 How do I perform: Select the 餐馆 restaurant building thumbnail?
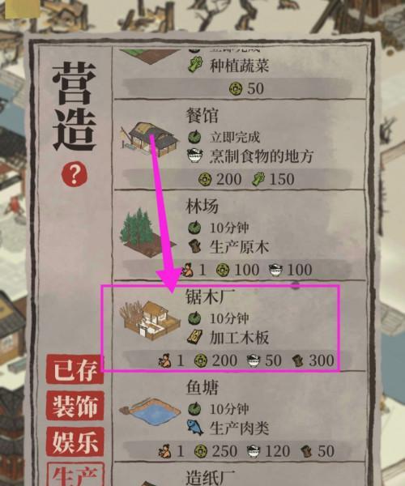click(150, 139)
